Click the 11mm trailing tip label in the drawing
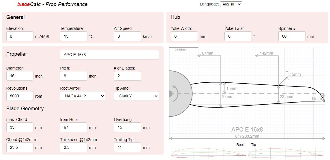 click(x=316, y=99)
